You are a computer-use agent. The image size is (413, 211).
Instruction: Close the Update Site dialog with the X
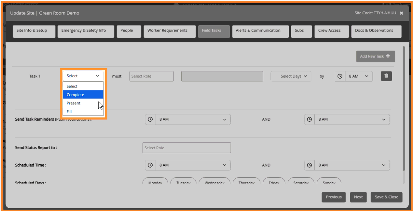(x=401, y=13)
